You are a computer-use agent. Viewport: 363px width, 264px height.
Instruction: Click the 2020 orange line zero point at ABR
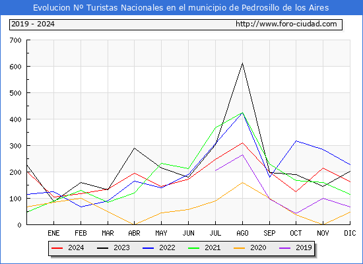point(134,224)
